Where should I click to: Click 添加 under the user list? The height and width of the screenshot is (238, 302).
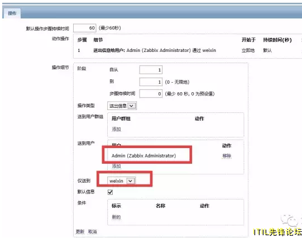coord(116,166)
